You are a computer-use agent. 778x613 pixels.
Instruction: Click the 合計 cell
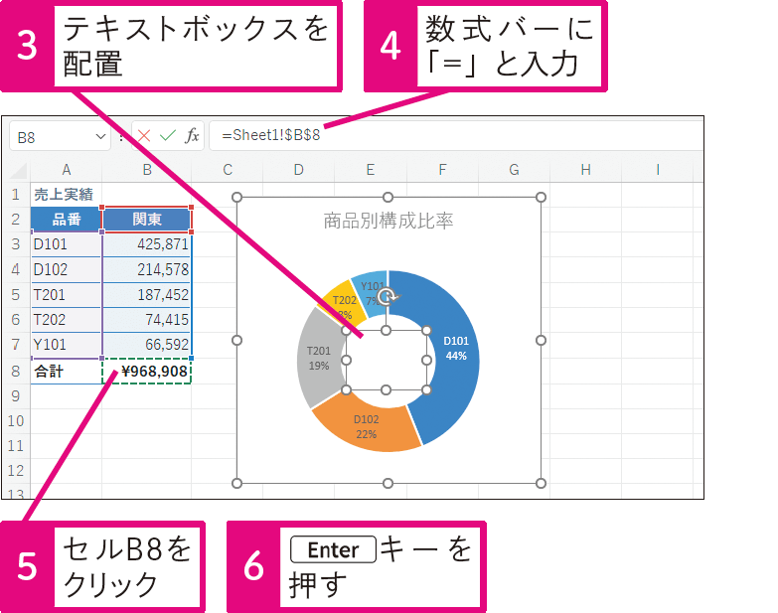tap(67, 372)
